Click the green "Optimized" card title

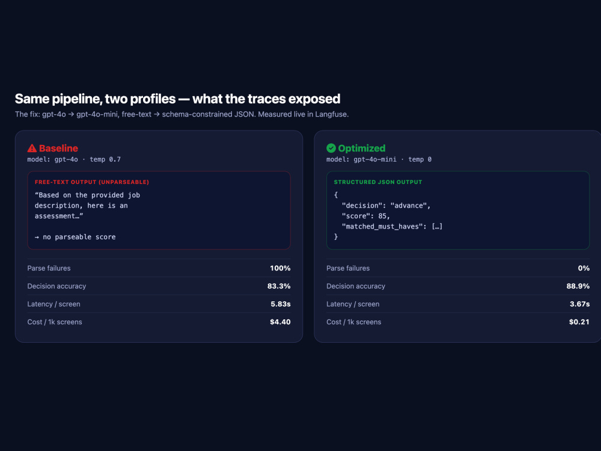click(x=362, y=148)
